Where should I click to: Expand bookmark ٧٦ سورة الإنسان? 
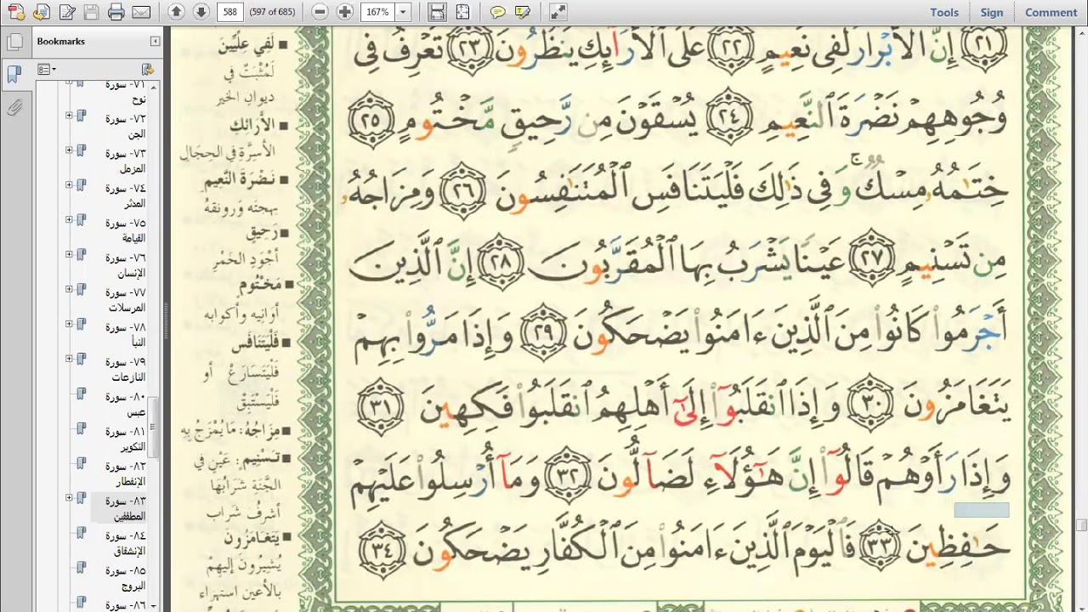pos(69,255)
